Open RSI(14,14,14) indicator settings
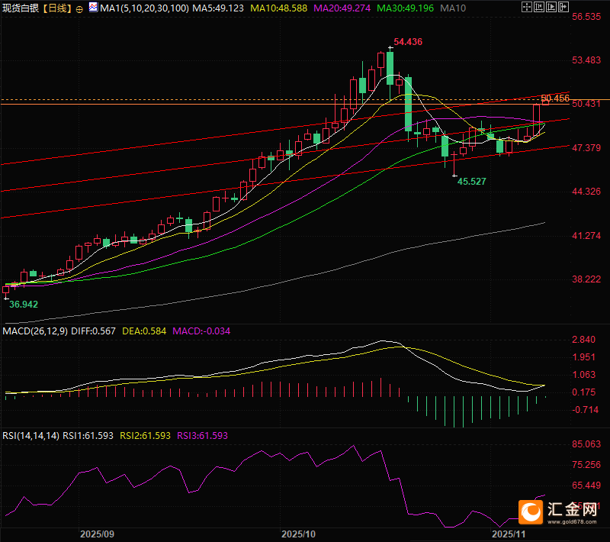This screenshot has height=542, width=610. (29, 436)
